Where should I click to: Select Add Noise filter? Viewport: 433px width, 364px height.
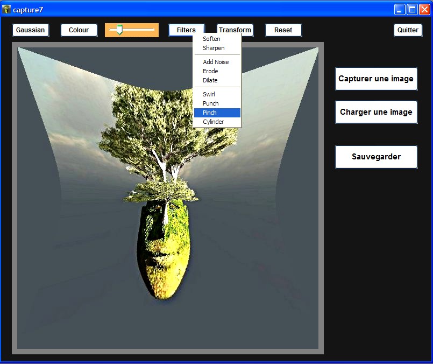(x=217, y=62)
